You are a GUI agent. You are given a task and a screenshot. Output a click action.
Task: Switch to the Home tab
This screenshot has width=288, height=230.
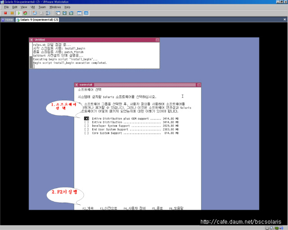[x=7, y=20]
